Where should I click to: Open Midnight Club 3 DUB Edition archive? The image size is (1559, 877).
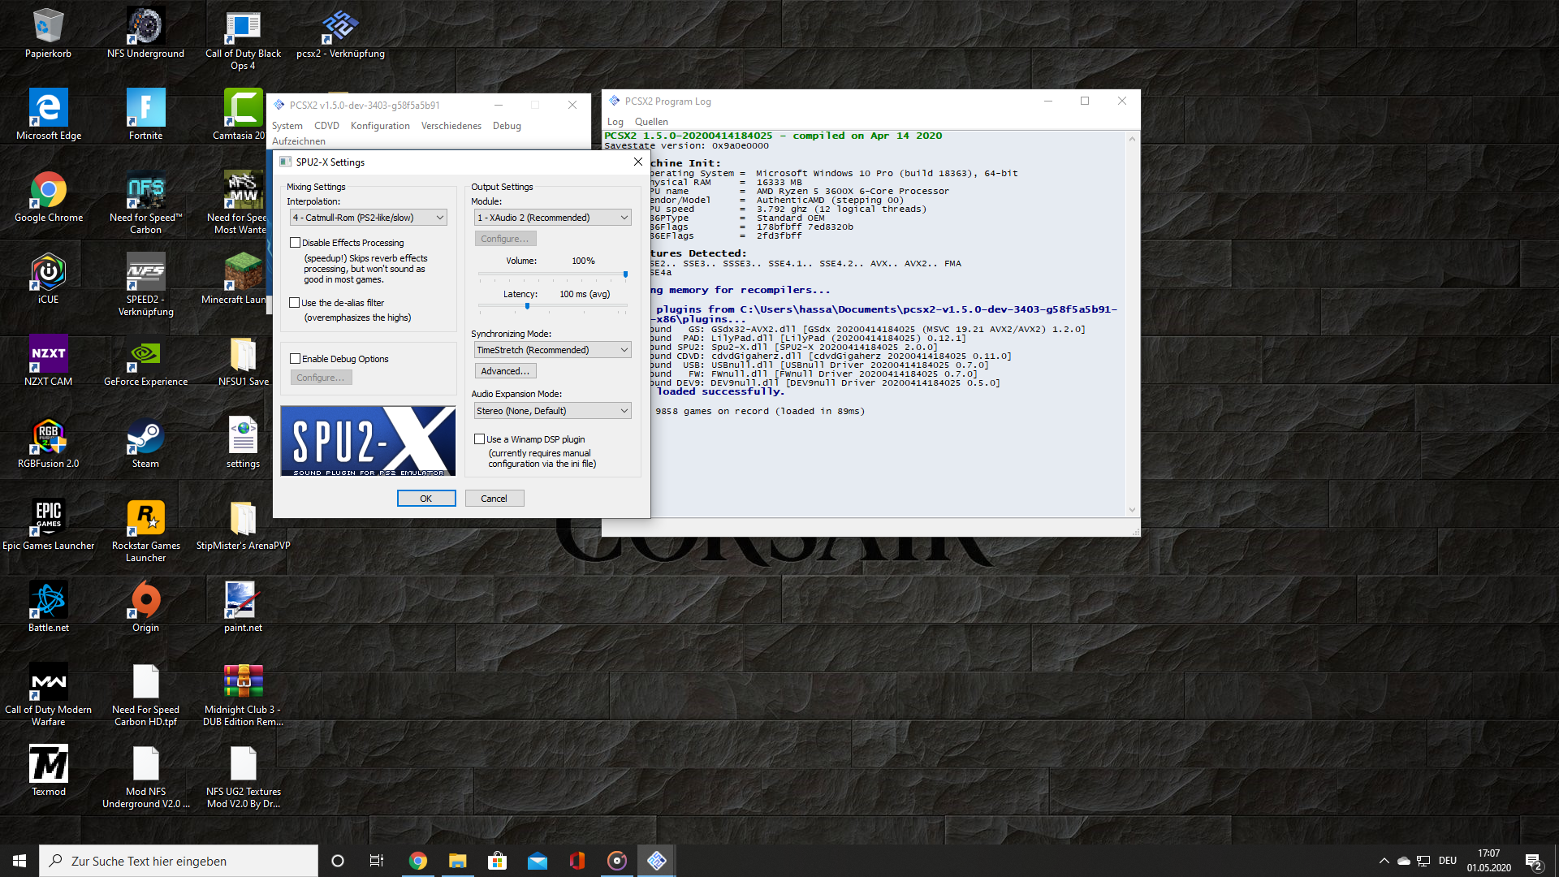click(x=243, y=694)
